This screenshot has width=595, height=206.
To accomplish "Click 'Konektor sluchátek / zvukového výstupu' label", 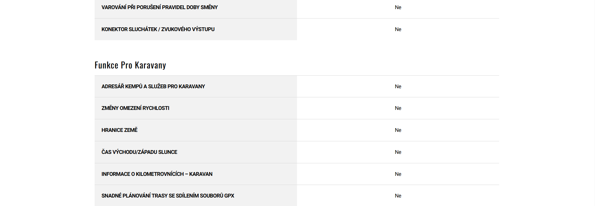I will click(158, 29).
